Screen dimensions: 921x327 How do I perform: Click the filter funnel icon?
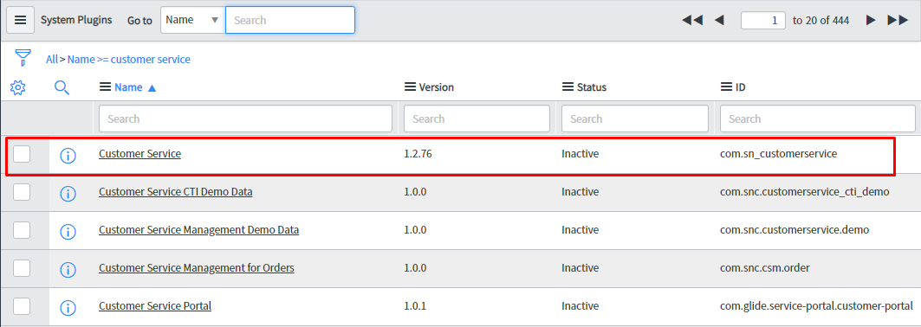(23, 58)
